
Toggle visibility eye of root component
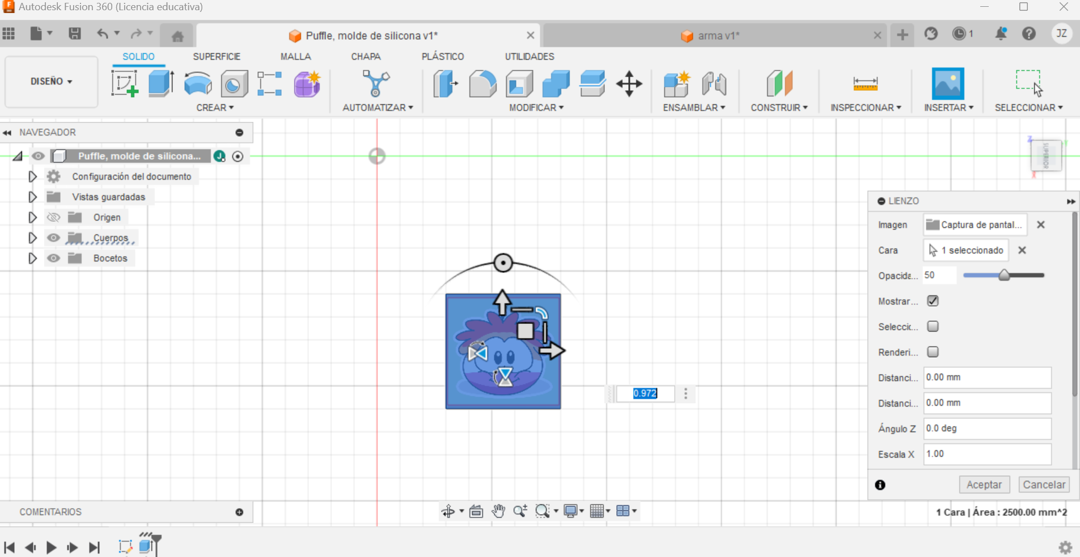click(38, 156)
